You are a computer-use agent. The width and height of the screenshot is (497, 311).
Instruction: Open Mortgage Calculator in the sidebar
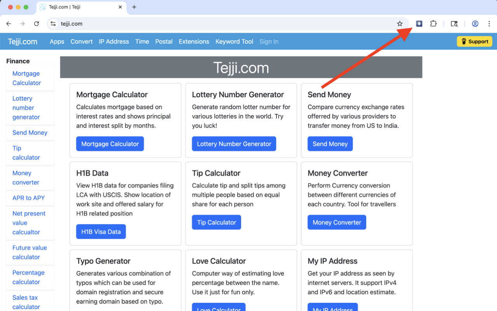coord(26,78)
